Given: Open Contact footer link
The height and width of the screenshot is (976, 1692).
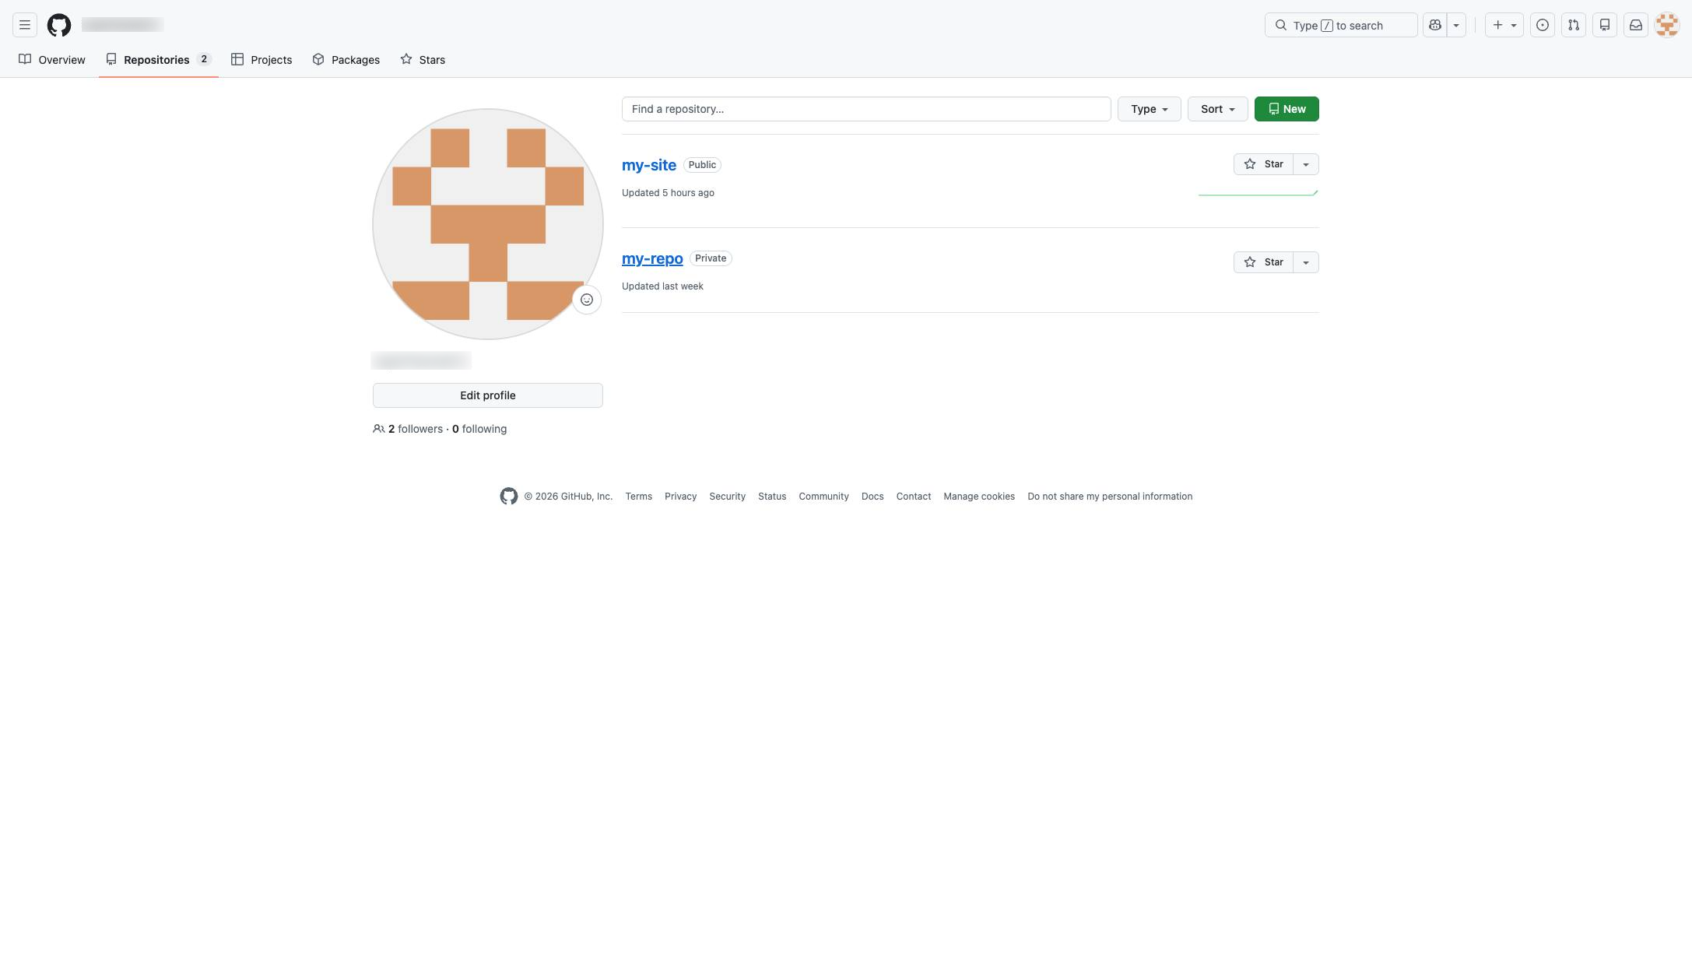Looking at the screenshot, I should [x=914, y=497].
